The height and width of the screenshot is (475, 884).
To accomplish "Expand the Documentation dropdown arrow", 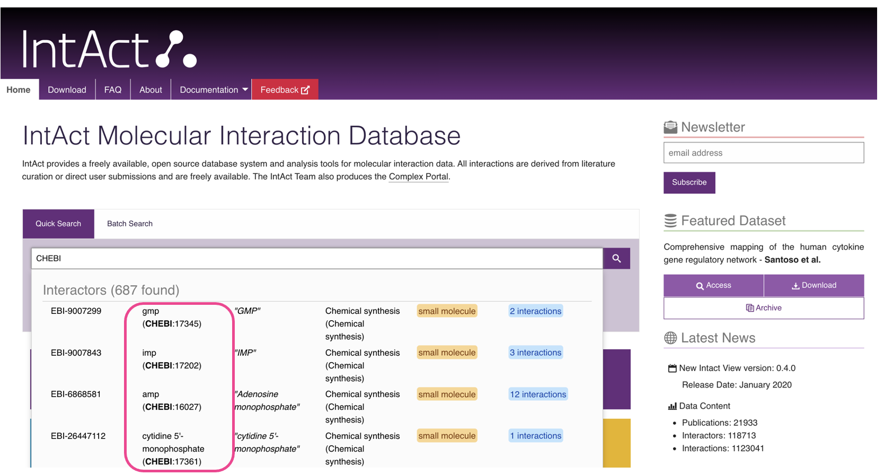I will [x=245, y=90].
